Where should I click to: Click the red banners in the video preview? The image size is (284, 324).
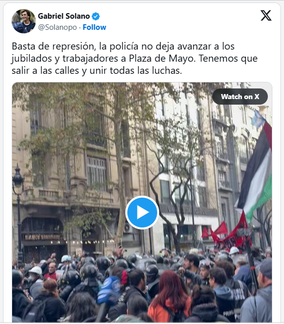point(226,233)
